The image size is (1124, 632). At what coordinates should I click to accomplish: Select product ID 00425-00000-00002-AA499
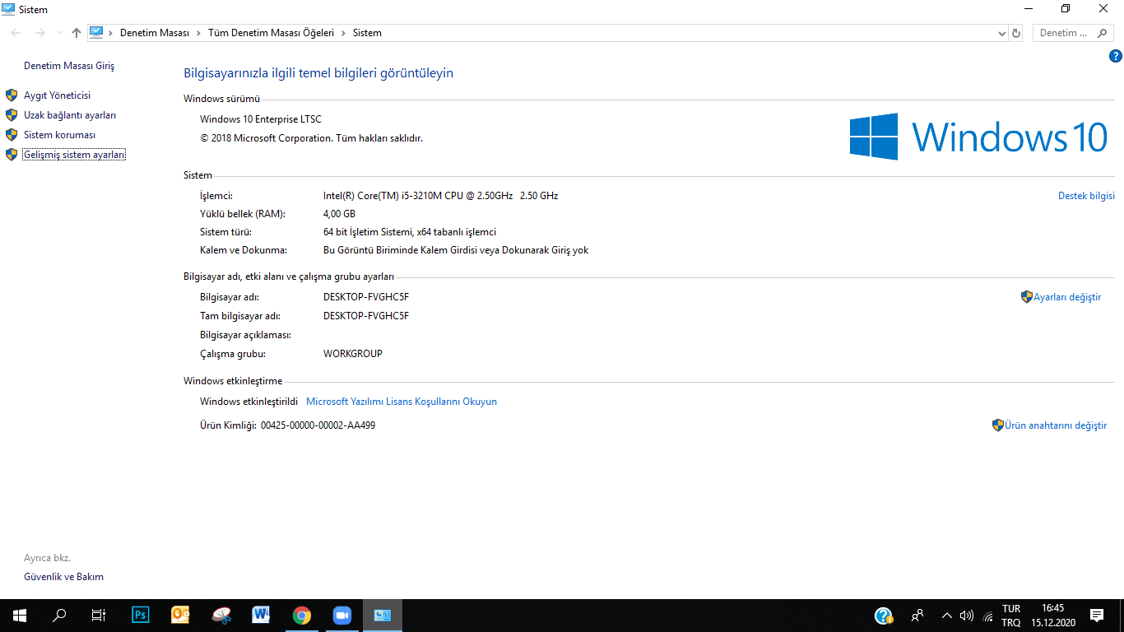pyautogui.click(x=318, y=425)
